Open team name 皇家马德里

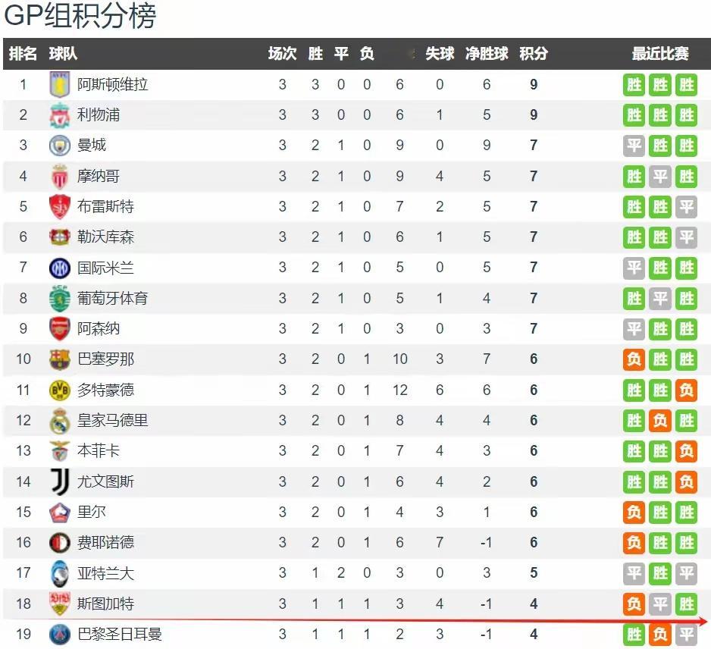112,421
